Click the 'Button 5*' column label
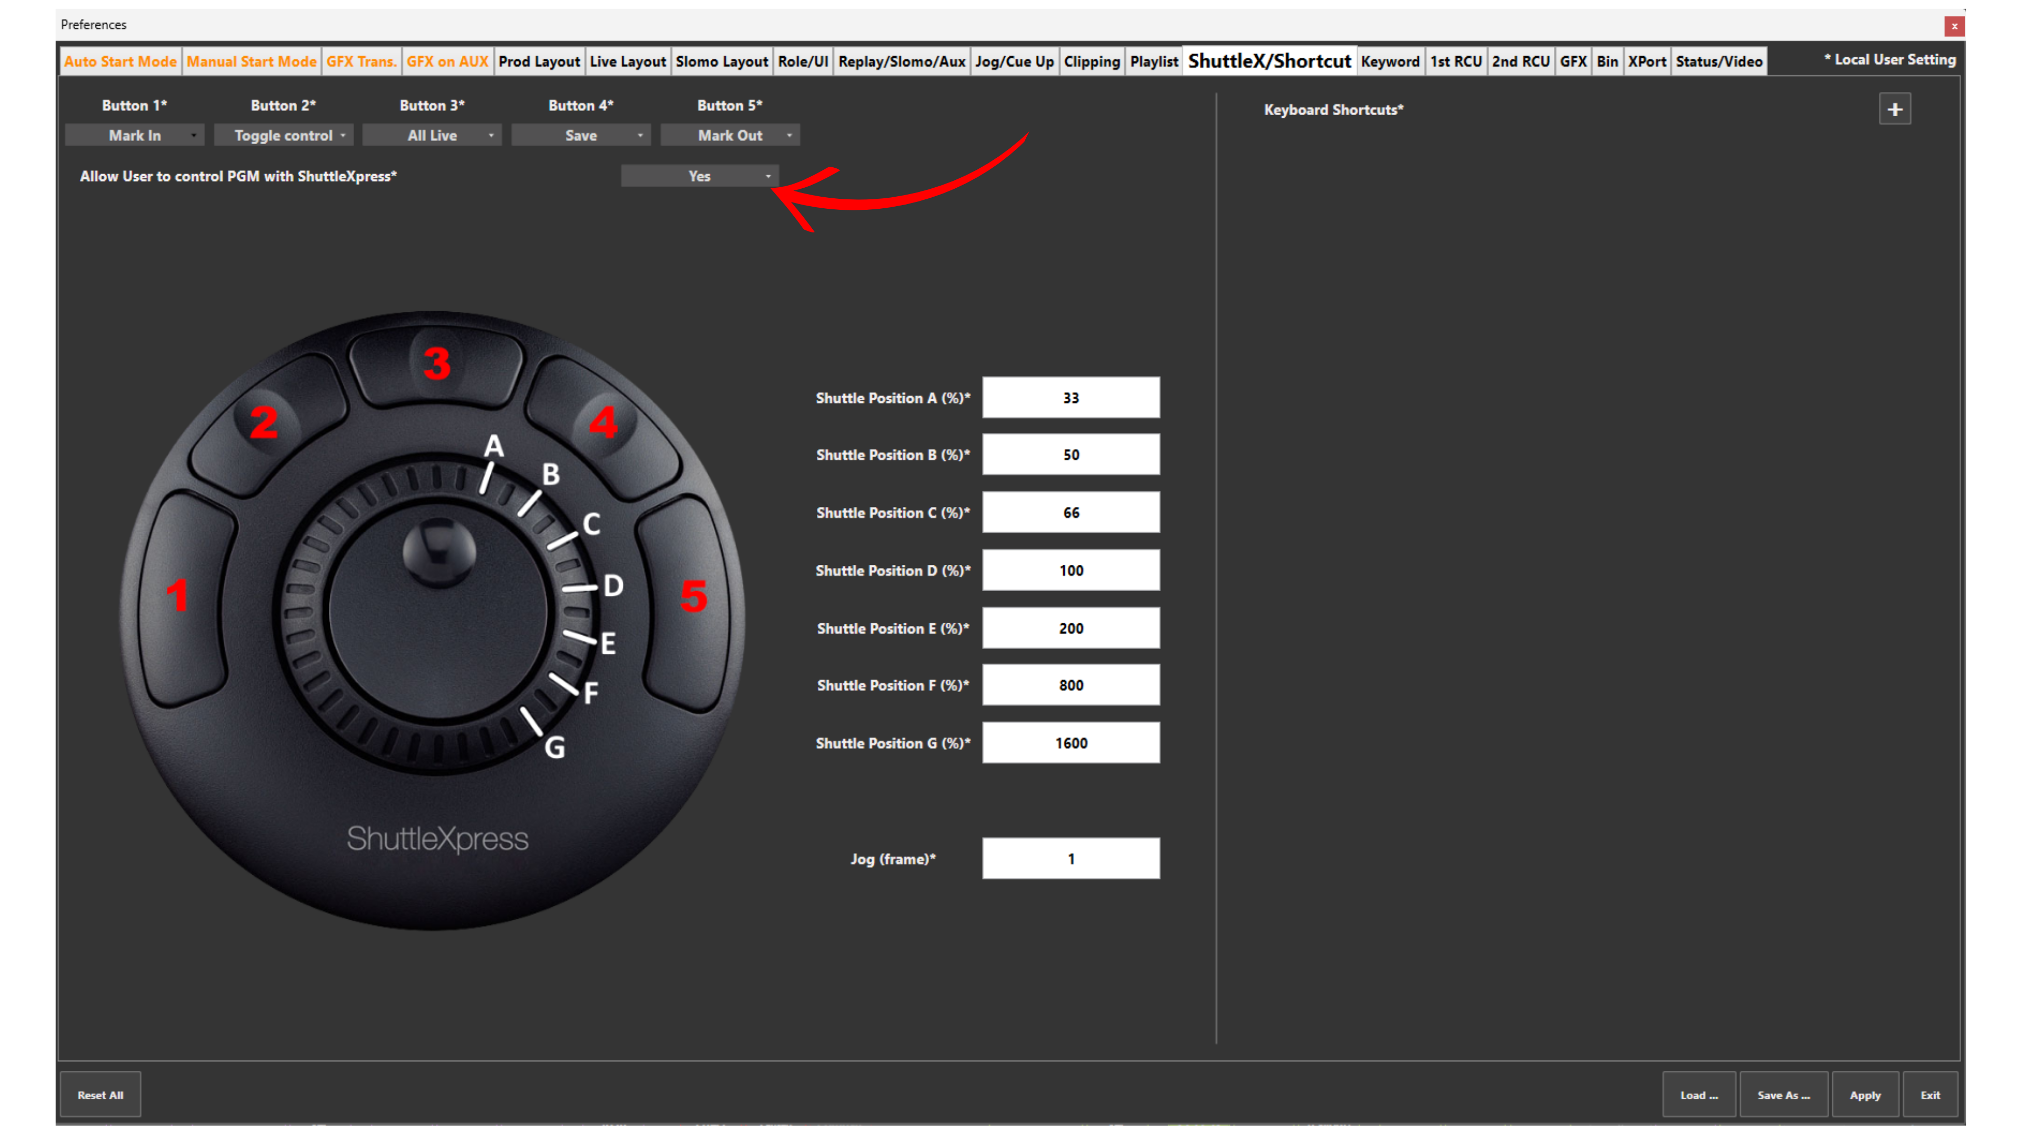2020x1136 pixels. pyautogui.click(x=730, y=105)
